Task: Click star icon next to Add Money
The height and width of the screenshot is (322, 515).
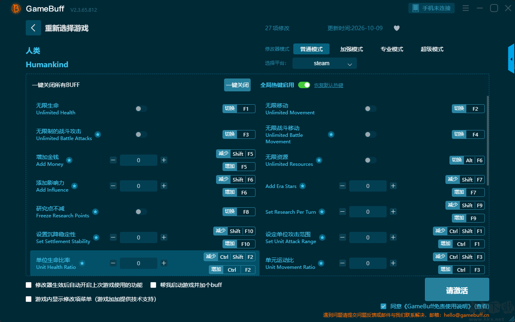Action: [69, 160]
